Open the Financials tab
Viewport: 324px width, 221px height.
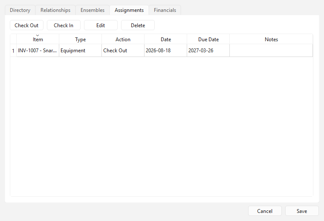click(x=165, y=10)
